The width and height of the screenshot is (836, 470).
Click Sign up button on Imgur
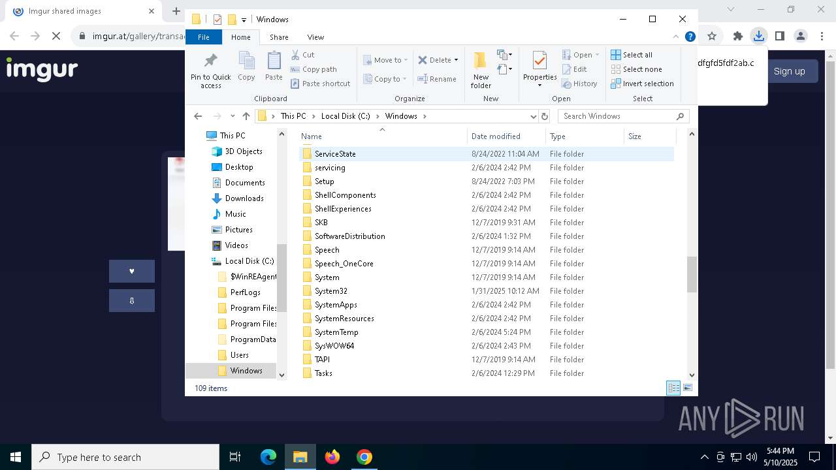(789, 71)
